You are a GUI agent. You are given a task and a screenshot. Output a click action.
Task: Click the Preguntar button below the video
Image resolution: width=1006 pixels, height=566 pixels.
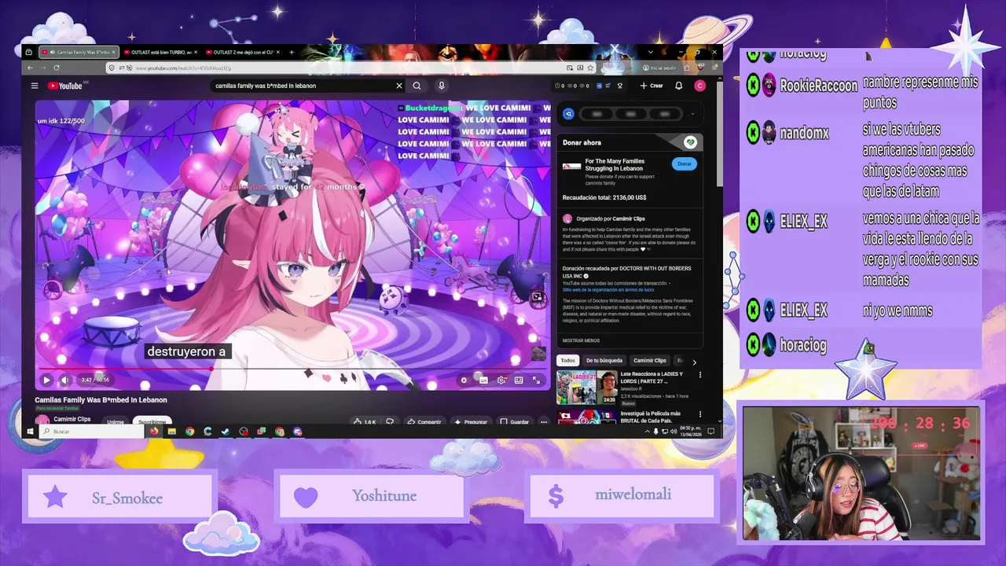pos(472,422)
